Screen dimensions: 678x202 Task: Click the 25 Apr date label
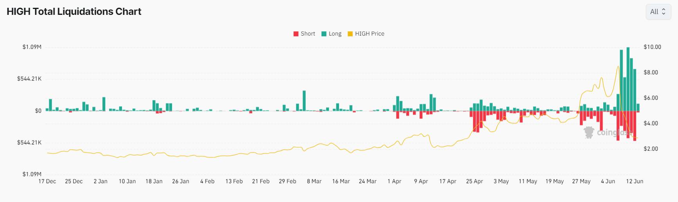(474, 181)
